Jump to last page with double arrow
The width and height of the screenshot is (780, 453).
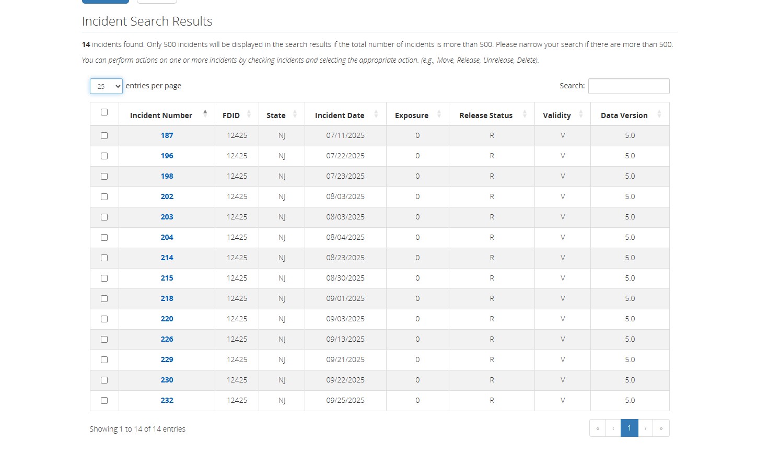(x=661, y=428)
